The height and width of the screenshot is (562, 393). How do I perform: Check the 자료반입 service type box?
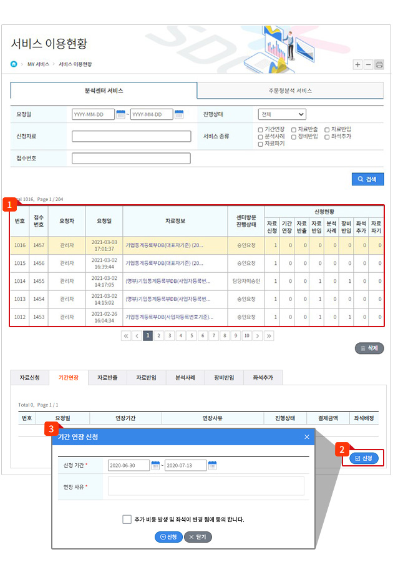coord(327,130)
